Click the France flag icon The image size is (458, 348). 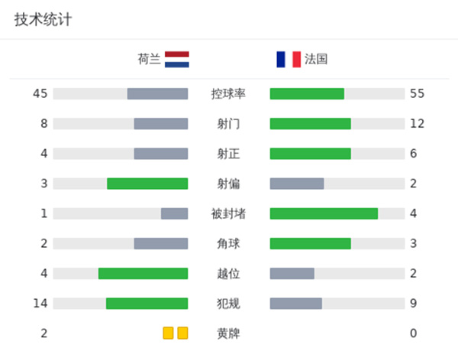click(289, 60)
